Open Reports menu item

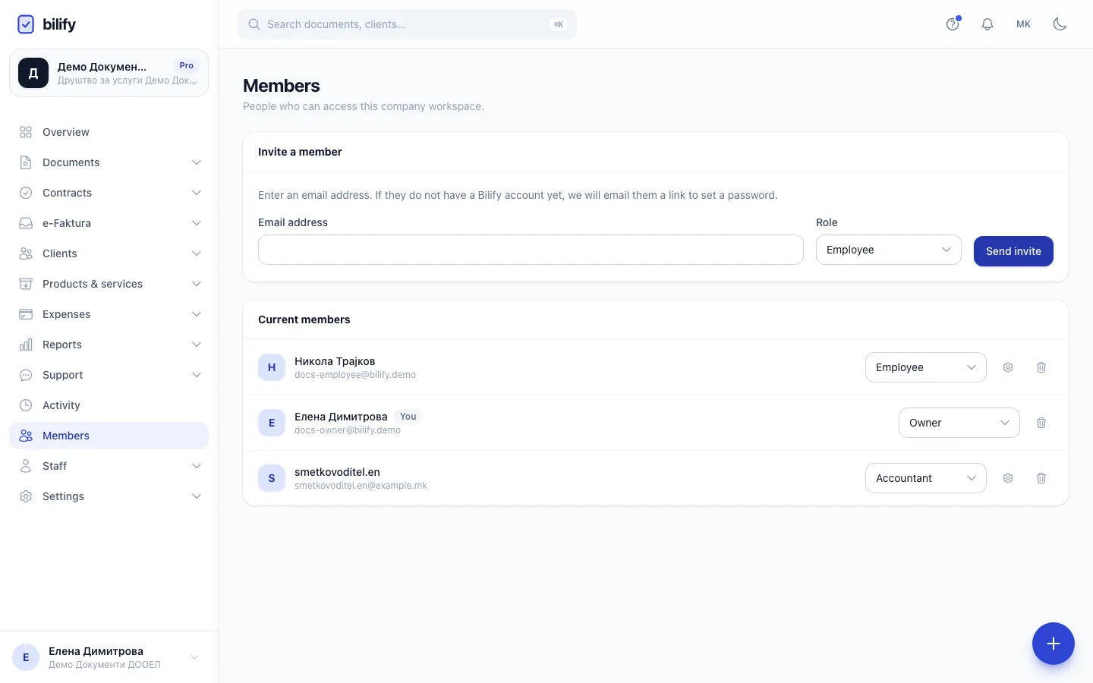tap(109, 345)
